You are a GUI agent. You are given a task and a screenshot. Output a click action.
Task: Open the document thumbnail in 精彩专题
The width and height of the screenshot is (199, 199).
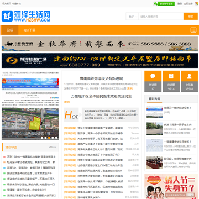[x=154, y=145]
